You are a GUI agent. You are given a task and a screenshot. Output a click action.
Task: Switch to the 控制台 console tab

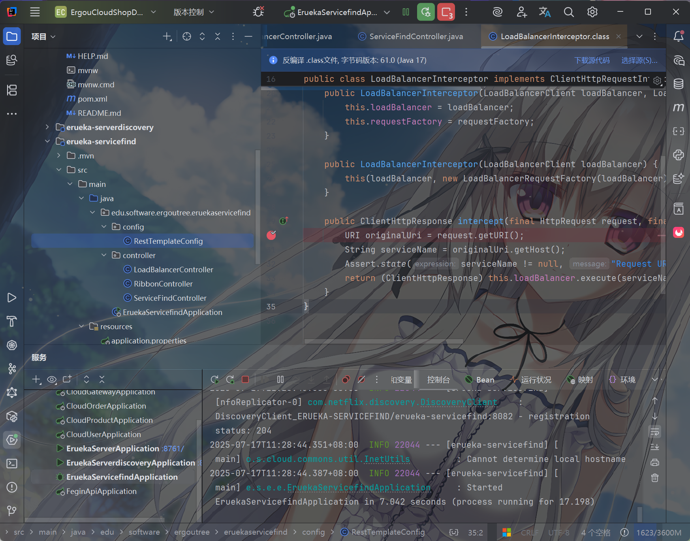click(x=438, y=380)
